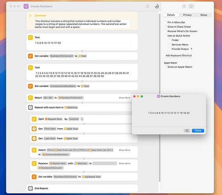Switch to the Setup tab

[204, 15]
